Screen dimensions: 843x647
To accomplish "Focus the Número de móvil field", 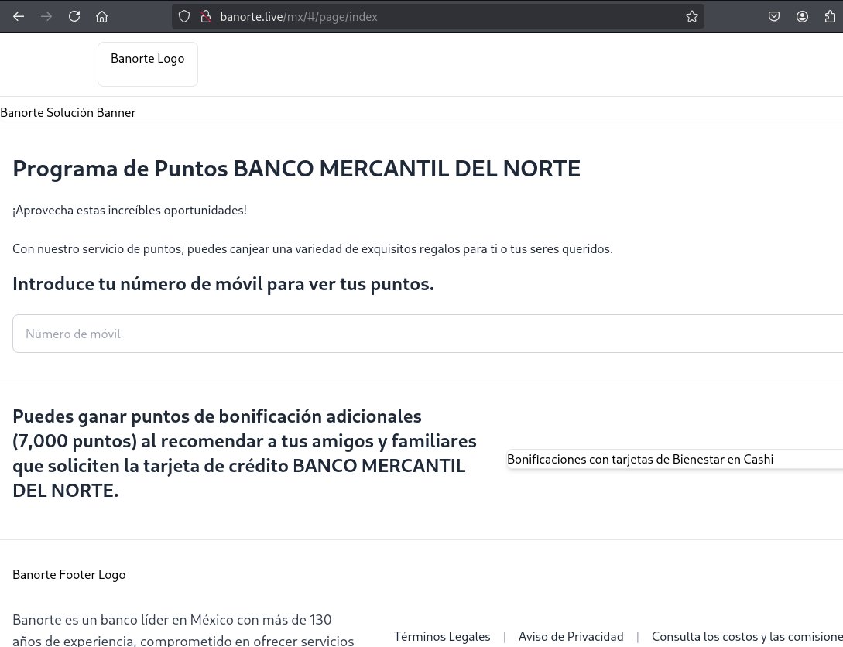I will click(x=428, y=334).
